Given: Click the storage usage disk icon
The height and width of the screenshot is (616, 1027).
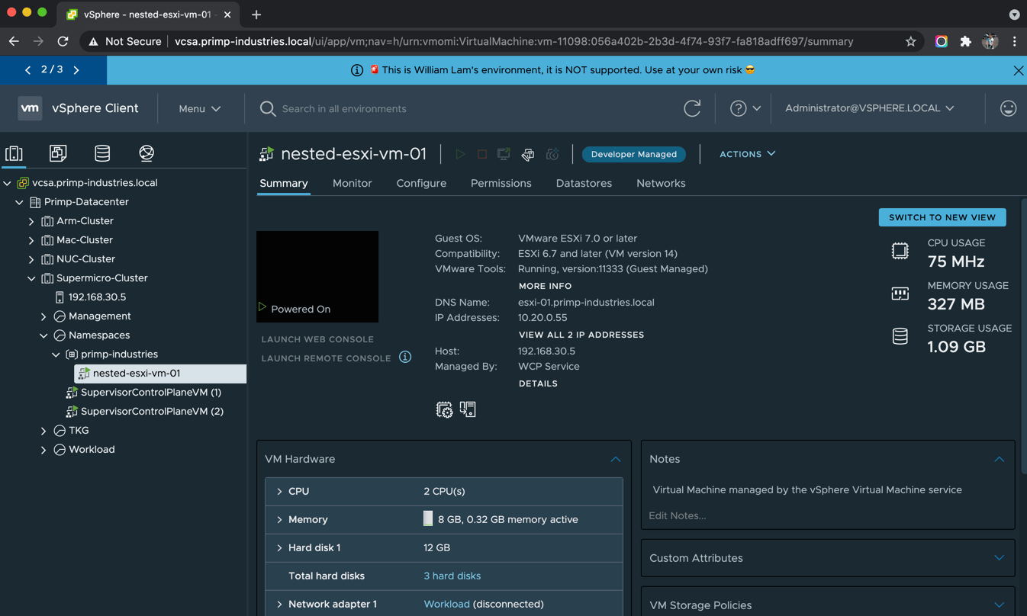Looking at the screenshot, I should click(x=900, y=336).
